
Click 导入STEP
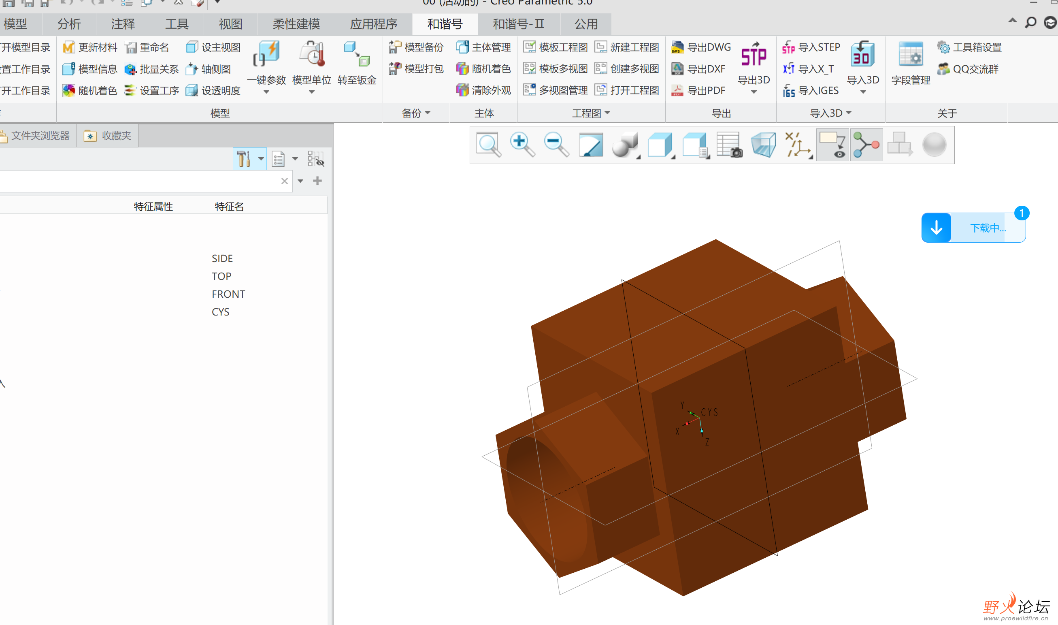811,47
